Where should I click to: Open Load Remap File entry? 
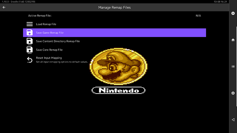pyautogui.click(x=114, y=24)
